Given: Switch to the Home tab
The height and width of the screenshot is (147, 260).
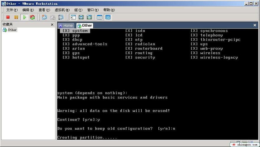Looking at the screenshot, I should (66, 26).
